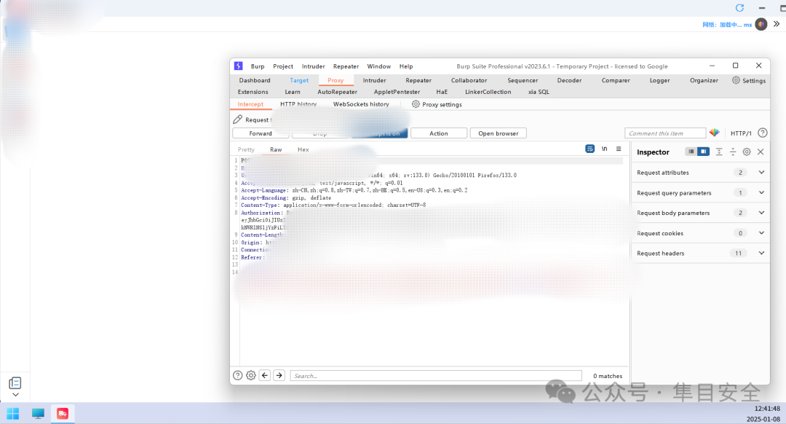The width and height of the screenshot is (786, 424).
Task: Click the Comment this item field
Action: tap(665, 133)
